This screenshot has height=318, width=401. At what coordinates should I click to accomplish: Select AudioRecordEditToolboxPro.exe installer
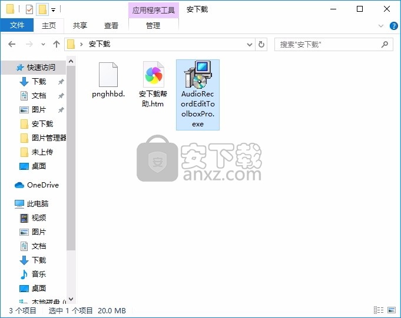coord(198,95)
